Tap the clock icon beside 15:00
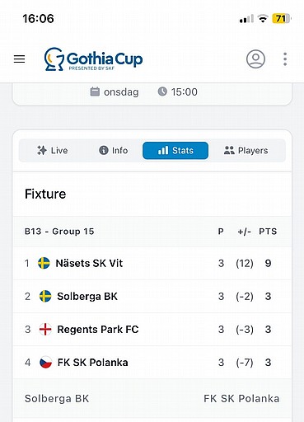 point(162,91)
